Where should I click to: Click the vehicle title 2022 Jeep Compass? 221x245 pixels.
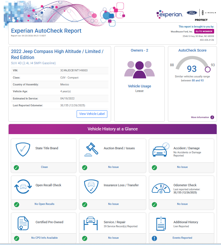(x=57, y=54)
